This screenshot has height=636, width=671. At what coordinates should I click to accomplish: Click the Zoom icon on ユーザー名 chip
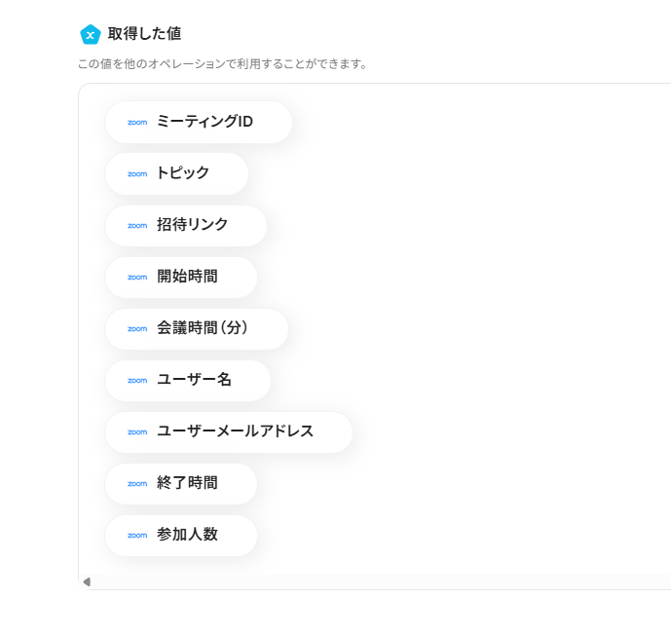(137, 381)
